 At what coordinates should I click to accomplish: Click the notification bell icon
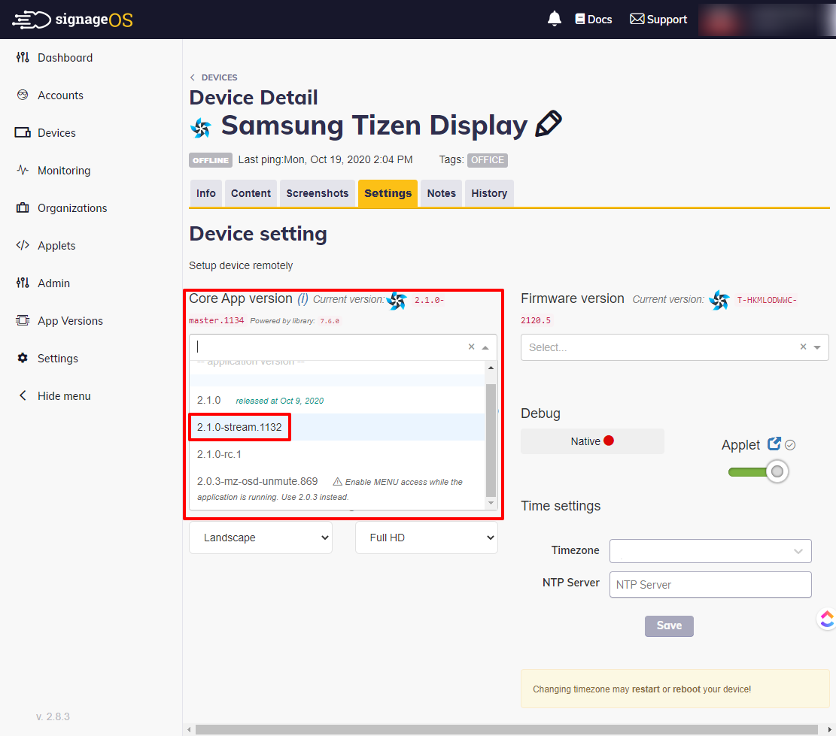[555, 18]
